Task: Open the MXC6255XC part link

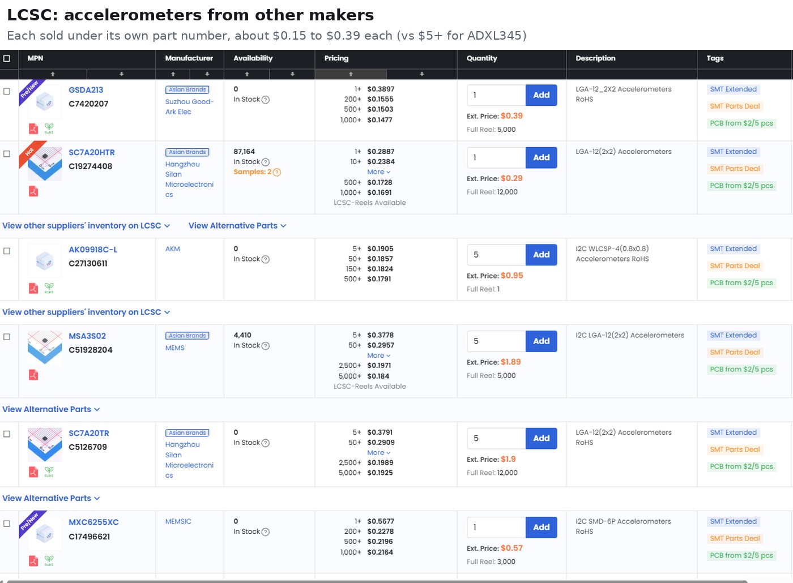Action: (93, 522)
